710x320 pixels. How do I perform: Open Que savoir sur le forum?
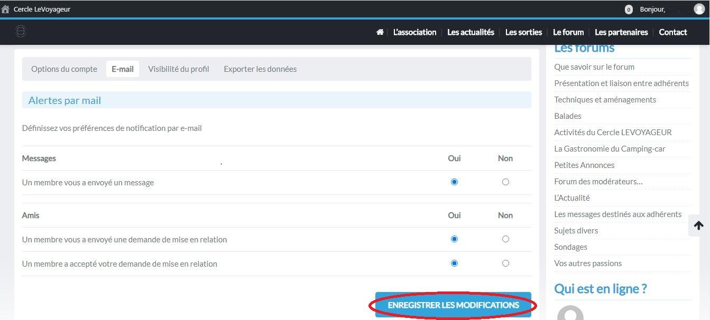tap(594, 67)
